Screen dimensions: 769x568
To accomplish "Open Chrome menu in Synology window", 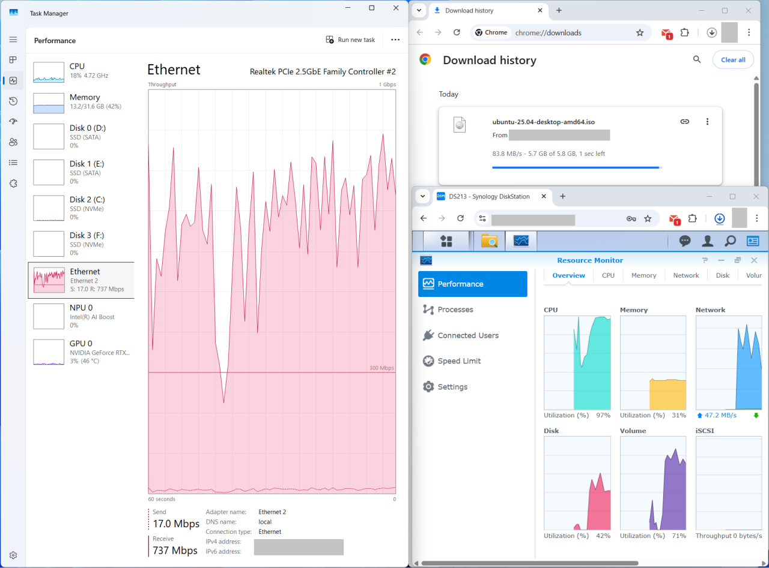I will point(757,218).
